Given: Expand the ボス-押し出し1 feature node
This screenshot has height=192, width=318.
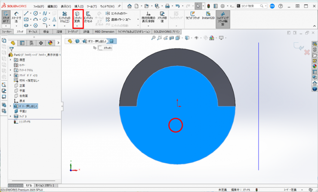Looking at the screenshot, I should (x=10, y=106).
